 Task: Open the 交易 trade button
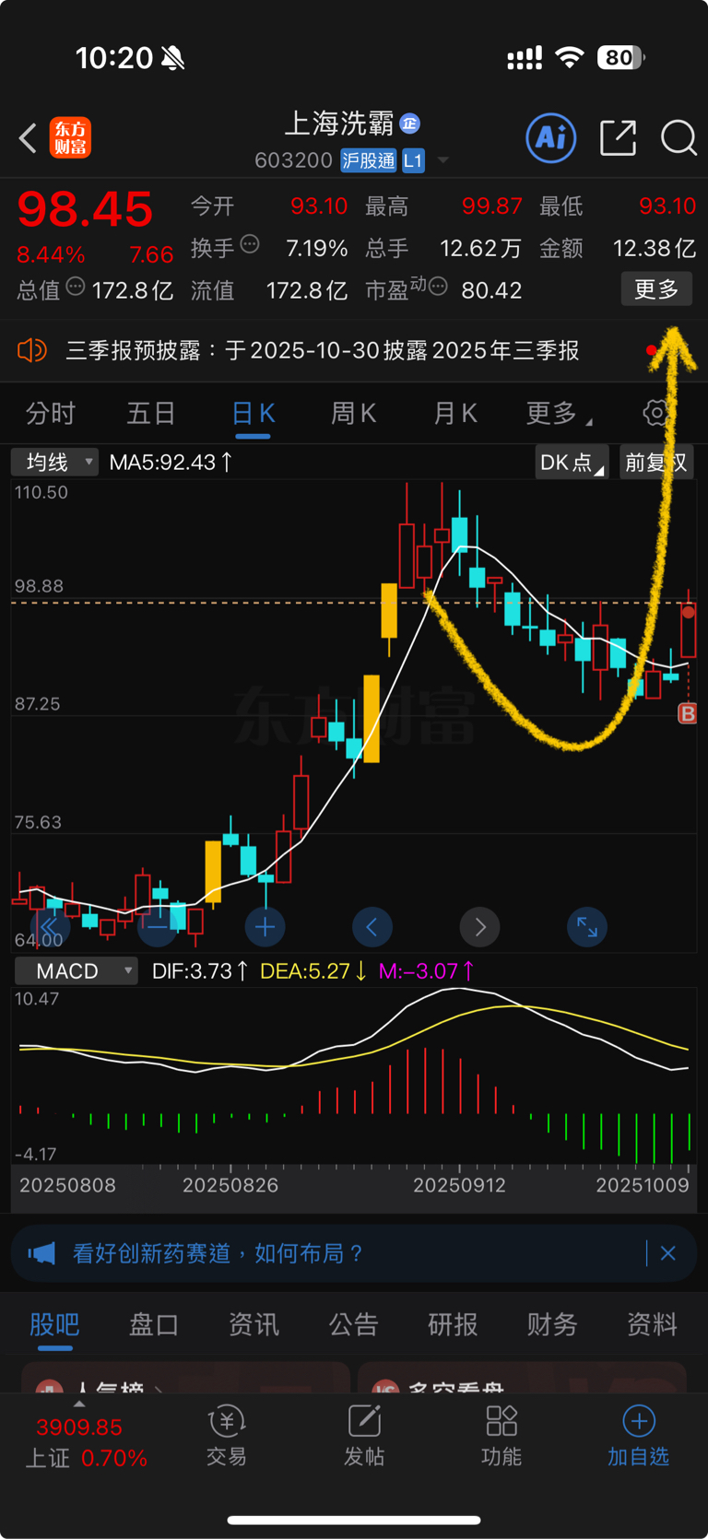click(227, 1436)
